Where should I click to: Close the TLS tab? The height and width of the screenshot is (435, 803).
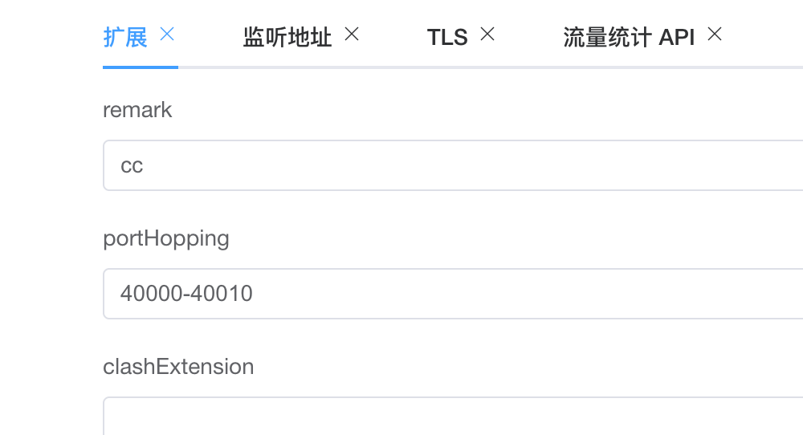(487, 35)
